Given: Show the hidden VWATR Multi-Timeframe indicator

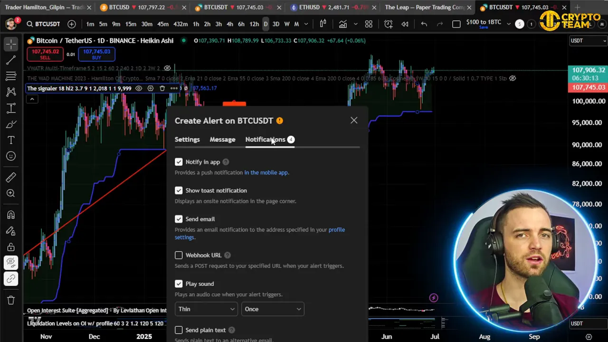Looking at the screenshot, I should [167, 68].
